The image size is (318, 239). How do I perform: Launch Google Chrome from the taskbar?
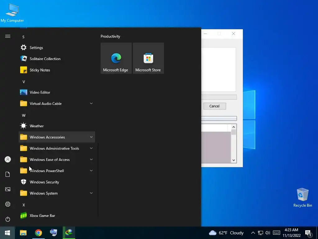(x=38, y=233)
